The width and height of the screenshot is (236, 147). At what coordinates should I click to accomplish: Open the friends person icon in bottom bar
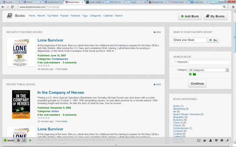pyautogui.click(x=210, y=141)
